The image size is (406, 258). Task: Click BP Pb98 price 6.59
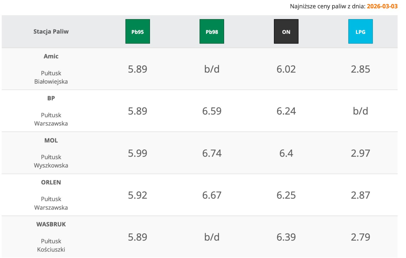pyautogui.click(x=212, y=111)
